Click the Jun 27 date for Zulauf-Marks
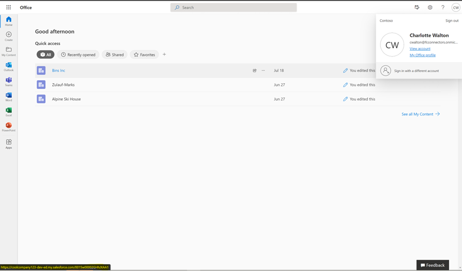 coord(279,85)
